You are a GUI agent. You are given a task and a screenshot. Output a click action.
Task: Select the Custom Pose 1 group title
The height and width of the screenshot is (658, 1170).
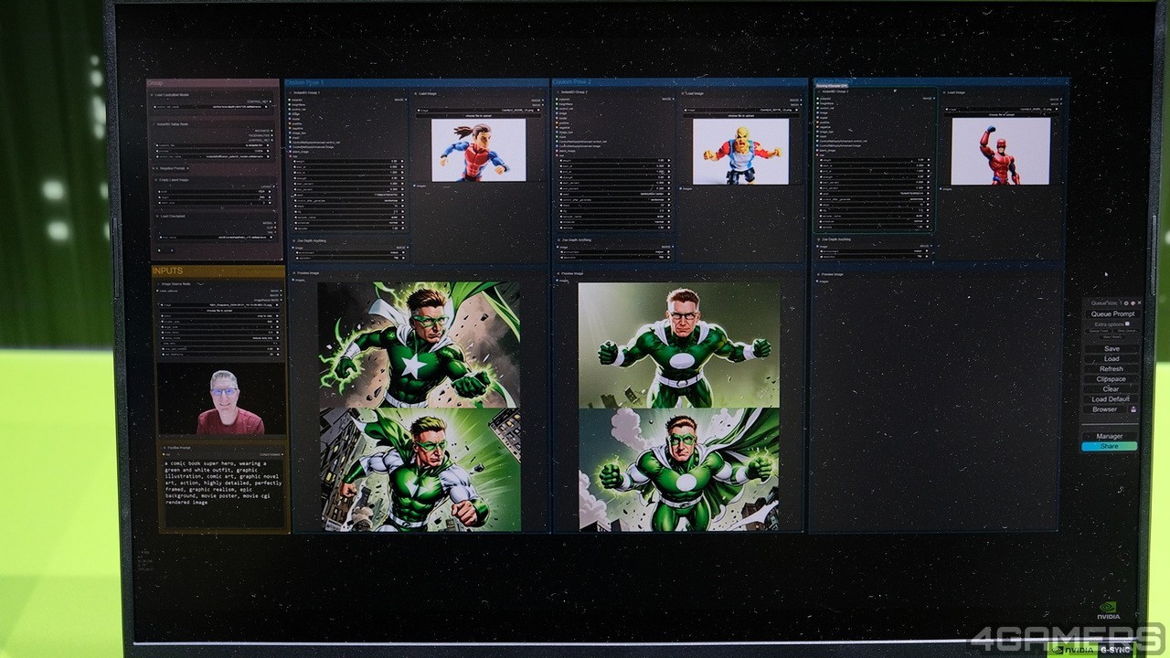click(305, 82)
